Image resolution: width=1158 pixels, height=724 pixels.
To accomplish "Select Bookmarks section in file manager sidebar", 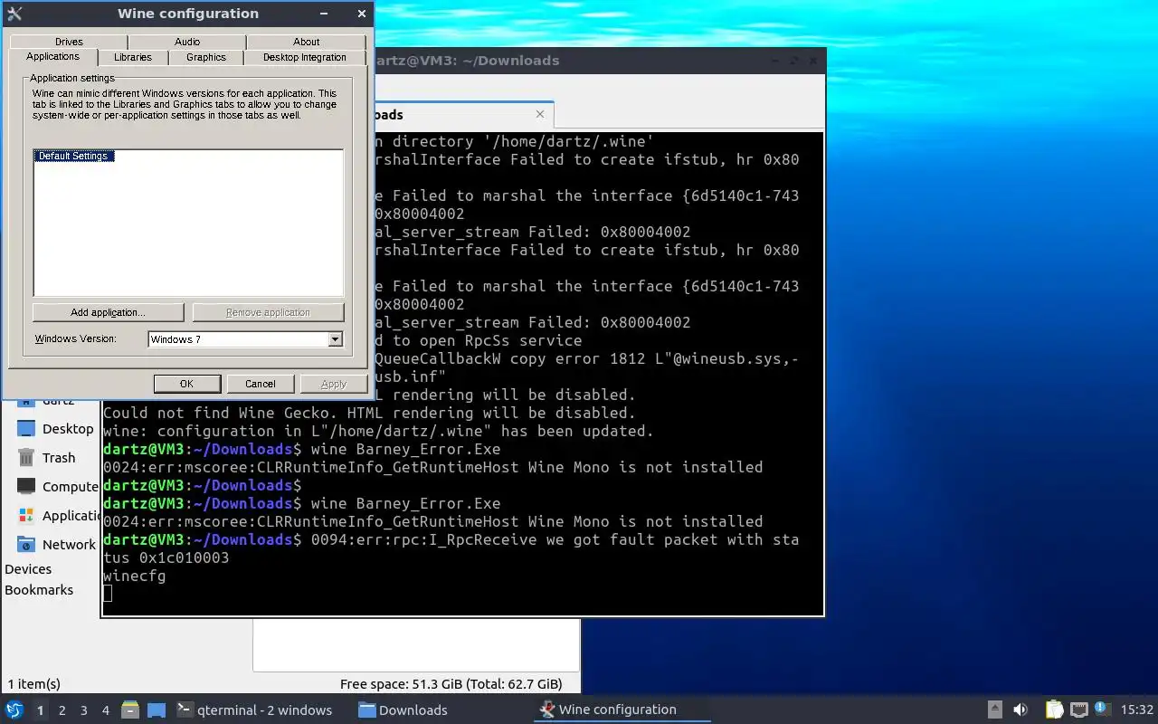I will [39, 590].
